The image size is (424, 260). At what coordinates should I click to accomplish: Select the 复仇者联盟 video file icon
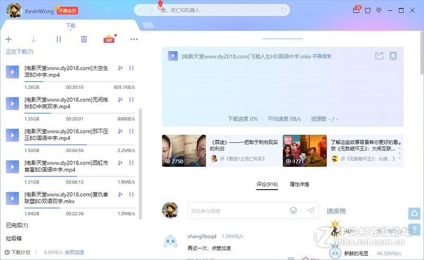point(12,199)
